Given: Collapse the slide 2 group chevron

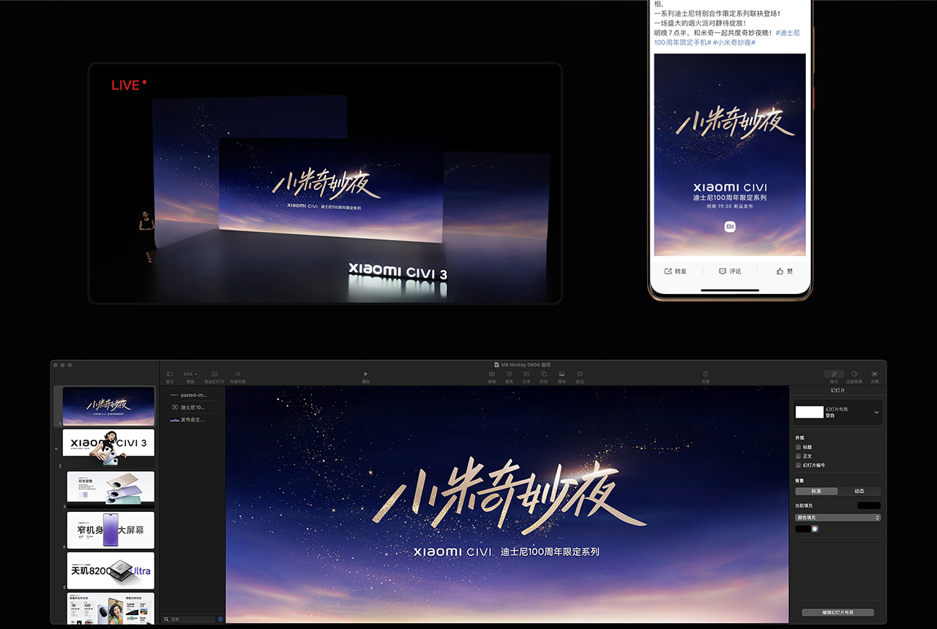Looking at the screenshot, I should coord(56,448).
